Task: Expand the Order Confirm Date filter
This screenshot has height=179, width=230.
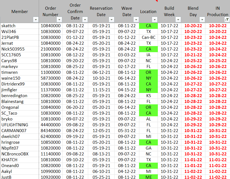Action: (85, 19)
